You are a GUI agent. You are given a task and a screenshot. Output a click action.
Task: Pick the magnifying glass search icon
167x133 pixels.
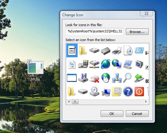127,78
